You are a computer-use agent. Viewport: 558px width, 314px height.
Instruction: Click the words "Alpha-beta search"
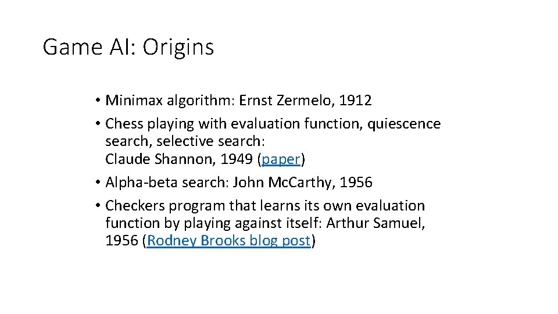166,182
